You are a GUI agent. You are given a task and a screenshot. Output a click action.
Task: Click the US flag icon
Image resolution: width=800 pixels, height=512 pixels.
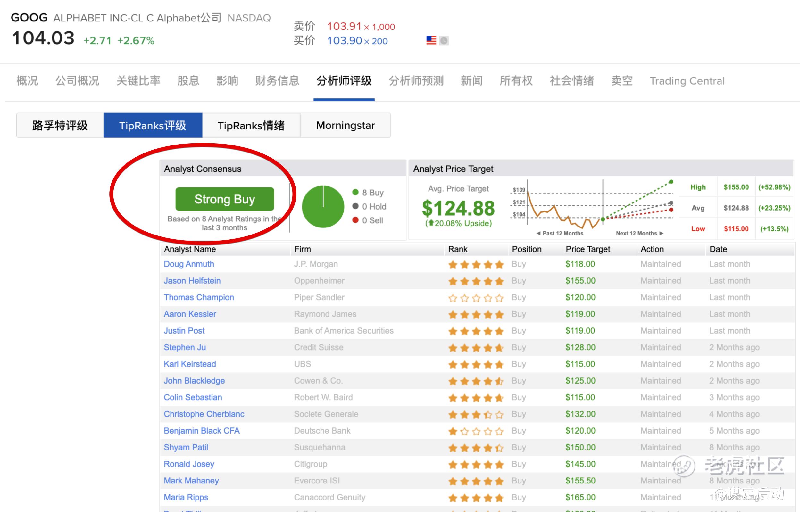pos(431,41)
